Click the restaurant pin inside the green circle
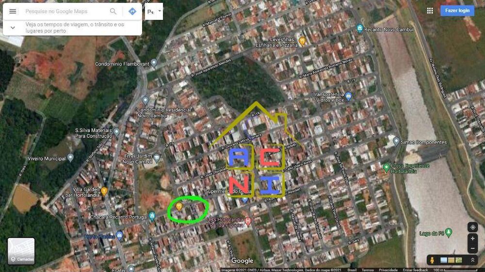This screenshot has width=485, height=272. pos(179,206)
